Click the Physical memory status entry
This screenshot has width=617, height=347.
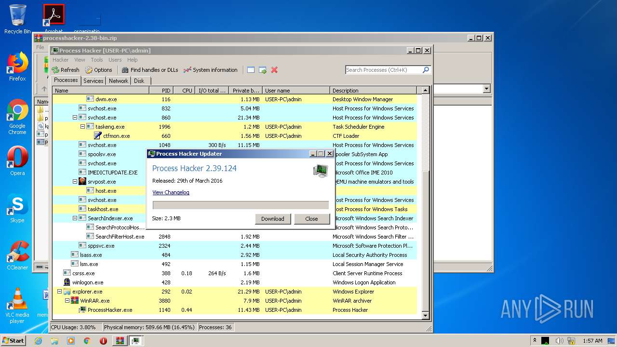pos(149,327)
